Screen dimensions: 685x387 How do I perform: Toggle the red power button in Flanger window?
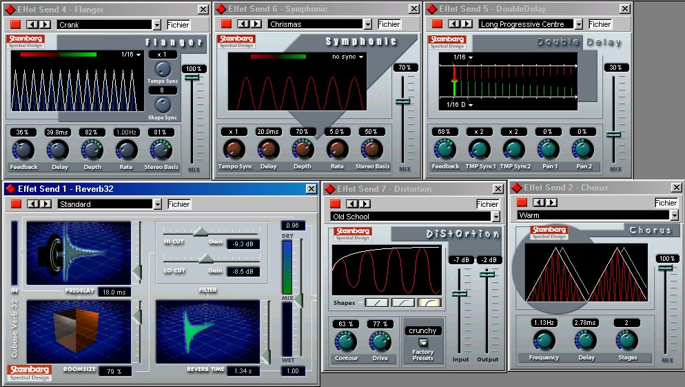click(x=16, y=25)
